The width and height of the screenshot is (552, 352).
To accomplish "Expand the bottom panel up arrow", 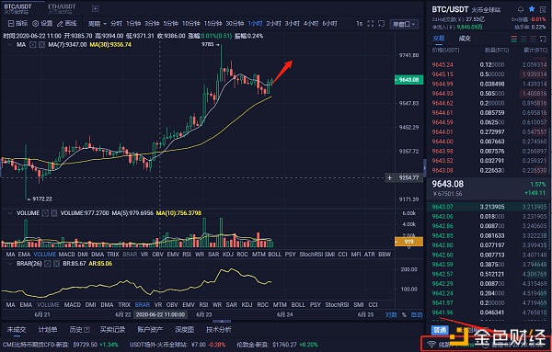I will [222, 322].
